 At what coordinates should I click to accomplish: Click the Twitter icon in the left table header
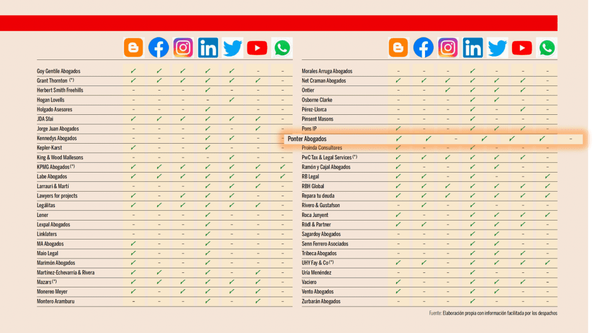(232, 48)
